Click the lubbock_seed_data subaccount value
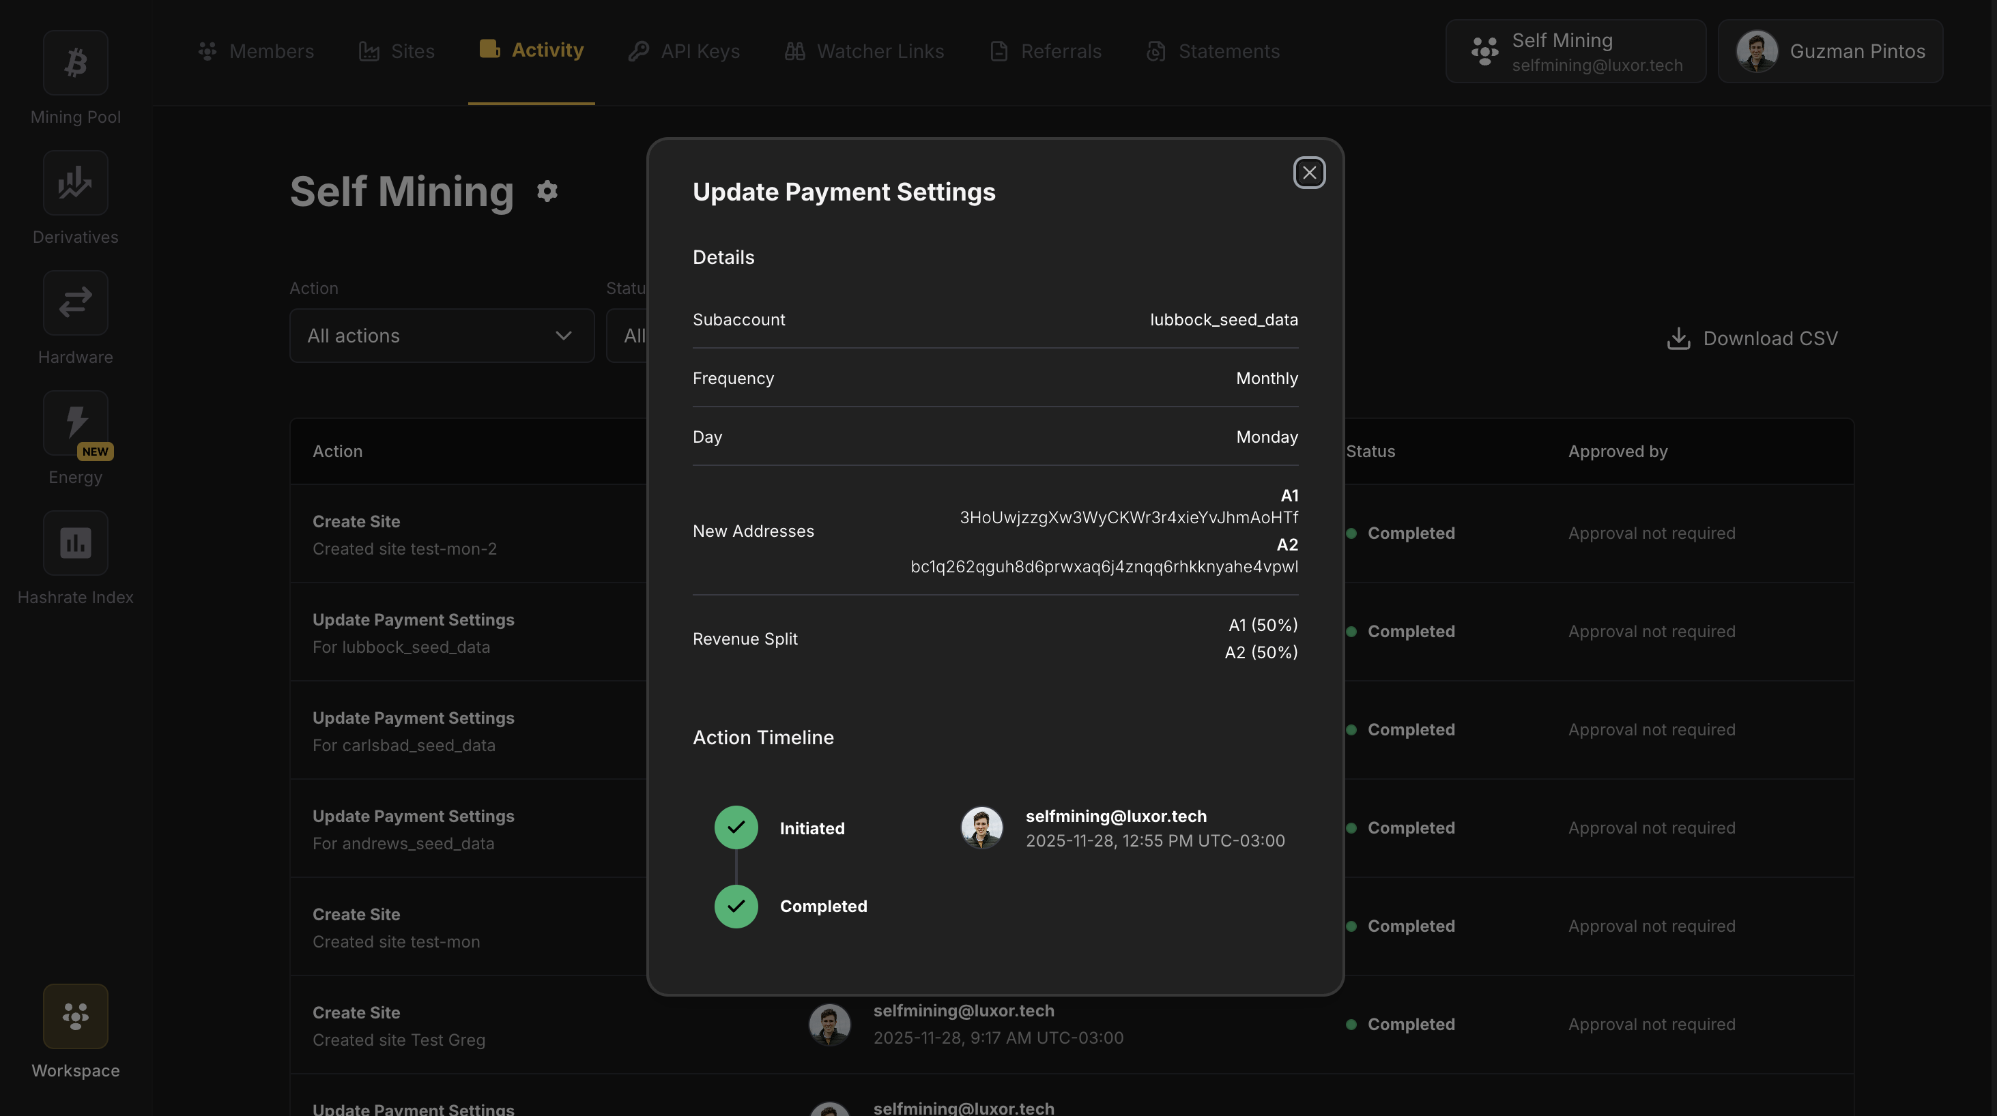Screen dimensions: 1997x1116 1223,319
